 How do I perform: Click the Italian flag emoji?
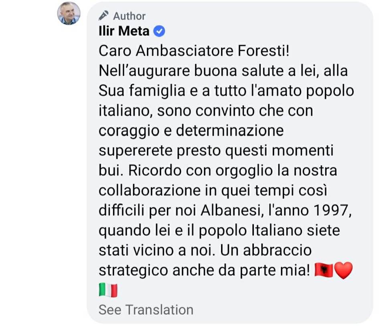tap(108, 290)
